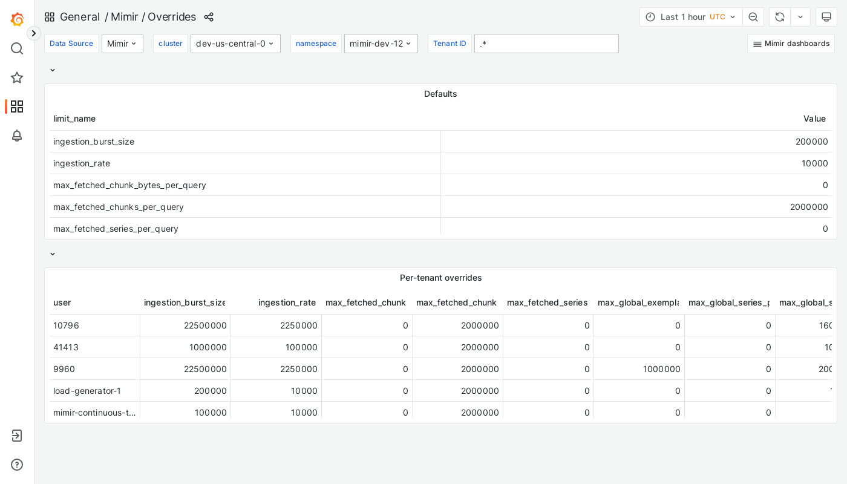Click the Grafana logo
Viewport: 847px width, 484px height.
coord(17,19)
